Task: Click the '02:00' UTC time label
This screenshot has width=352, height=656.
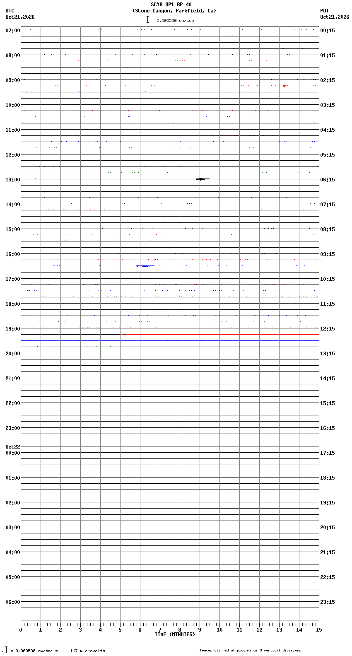Action: point(13,503)
